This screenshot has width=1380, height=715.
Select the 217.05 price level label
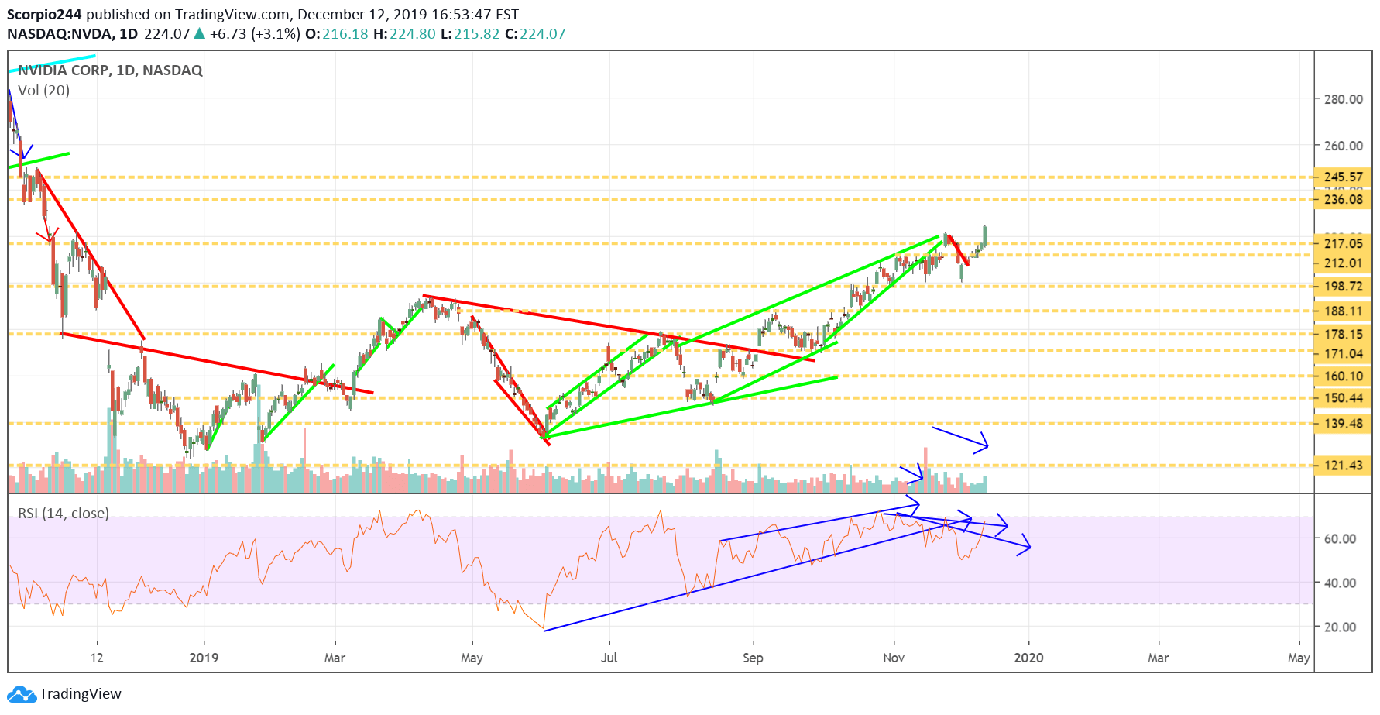[x=1343, y=243]
